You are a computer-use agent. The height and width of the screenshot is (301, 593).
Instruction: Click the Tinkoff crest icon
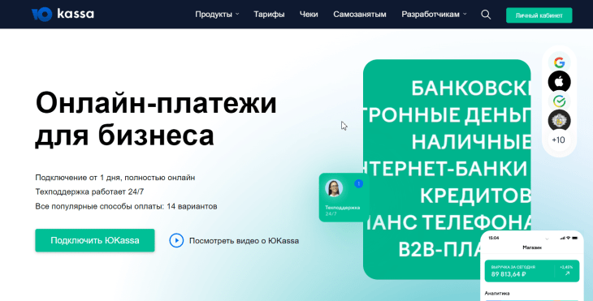pyautogui.click(x=560, y=120)
